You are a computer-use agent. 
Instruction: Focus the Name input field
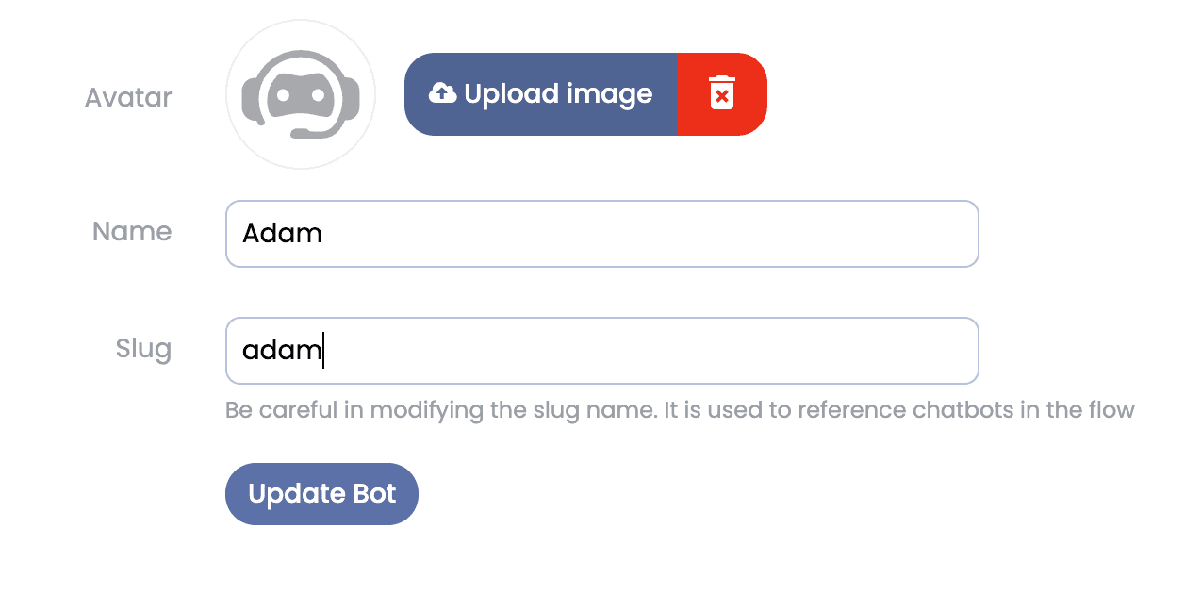point(602,234)
